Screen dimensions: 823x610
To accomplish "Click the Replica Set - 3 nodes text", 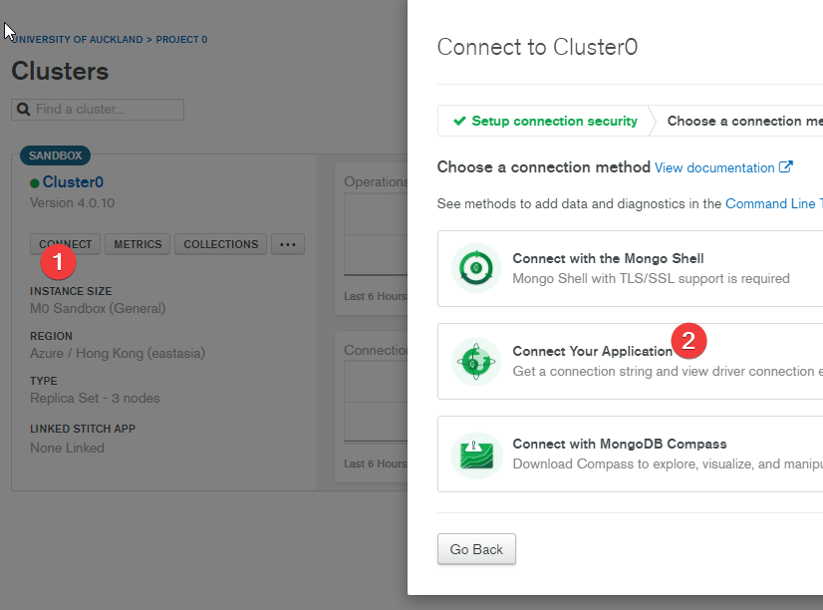I will pyautogui.click(x=95, y=399).
